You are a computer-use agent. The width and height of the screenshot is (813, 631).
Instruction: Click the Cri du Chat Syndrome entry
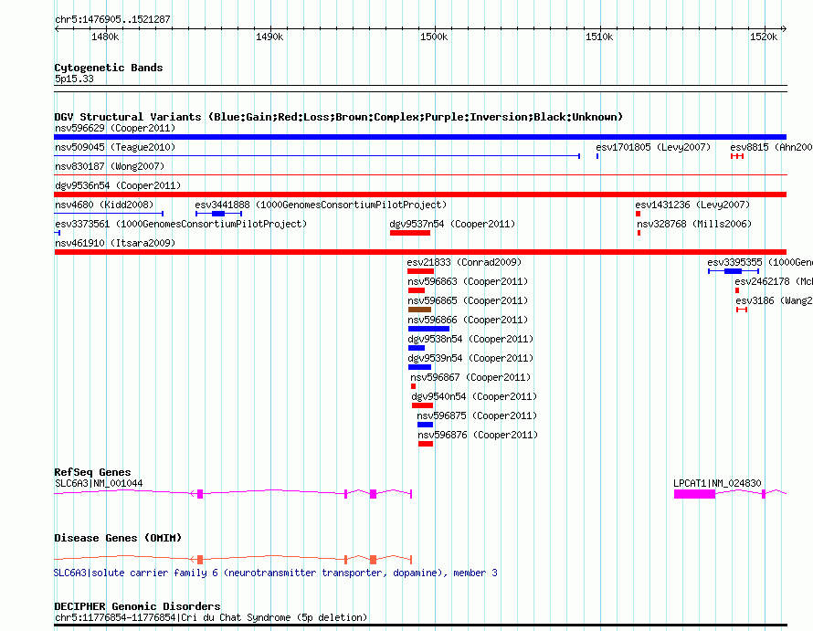pos(211,617)
